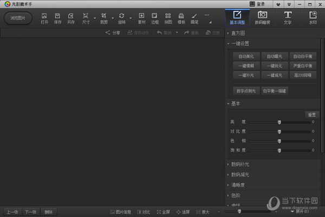Screen dimensions: 325x217
Task: Click 适屏 (Fit Screen) button
Action: (x=183, y=212)
